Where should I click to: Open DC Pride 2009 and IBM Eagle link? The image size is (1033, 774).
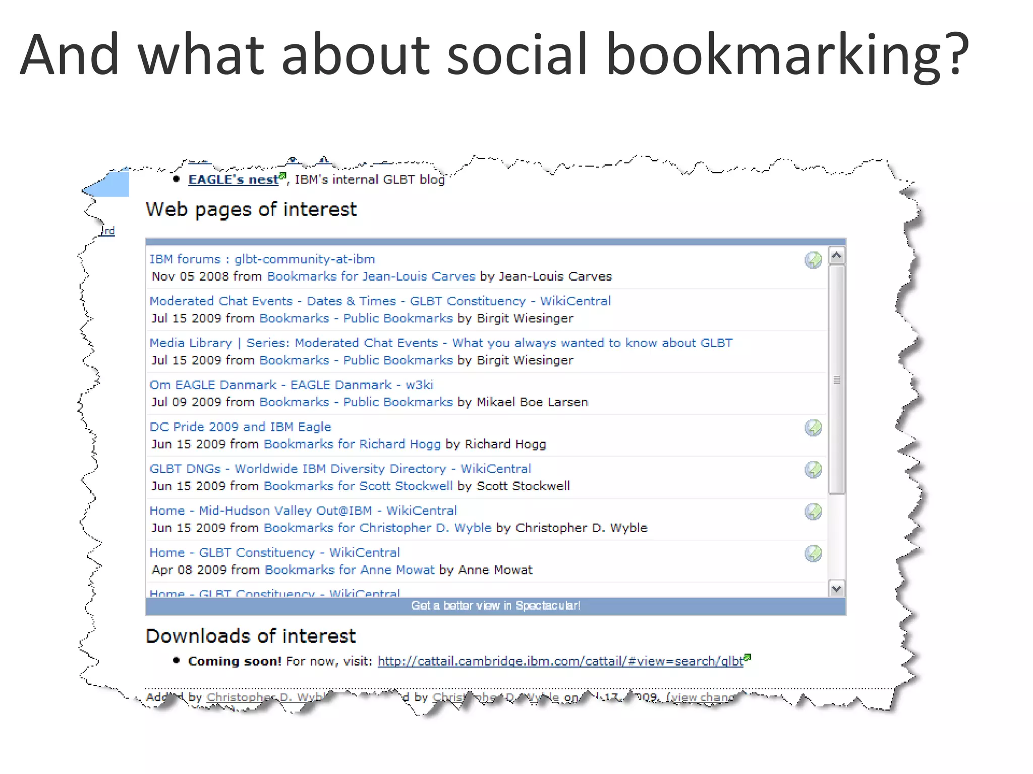(240, 427)
